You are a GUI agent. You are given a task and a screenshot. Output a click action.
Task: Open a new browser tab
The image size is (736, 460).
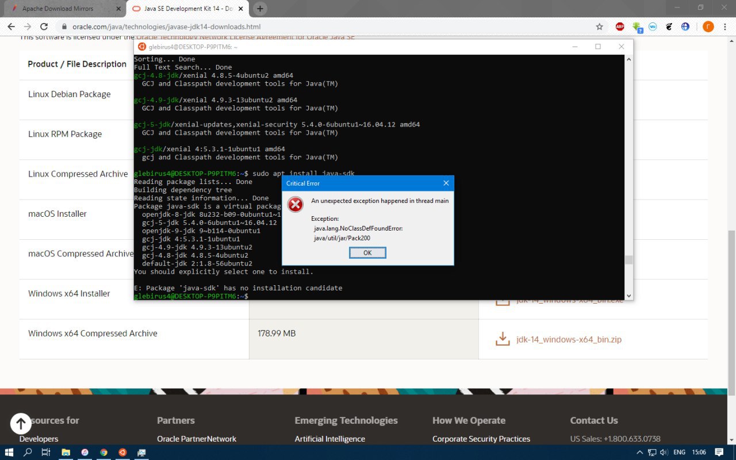pos(260,9)
